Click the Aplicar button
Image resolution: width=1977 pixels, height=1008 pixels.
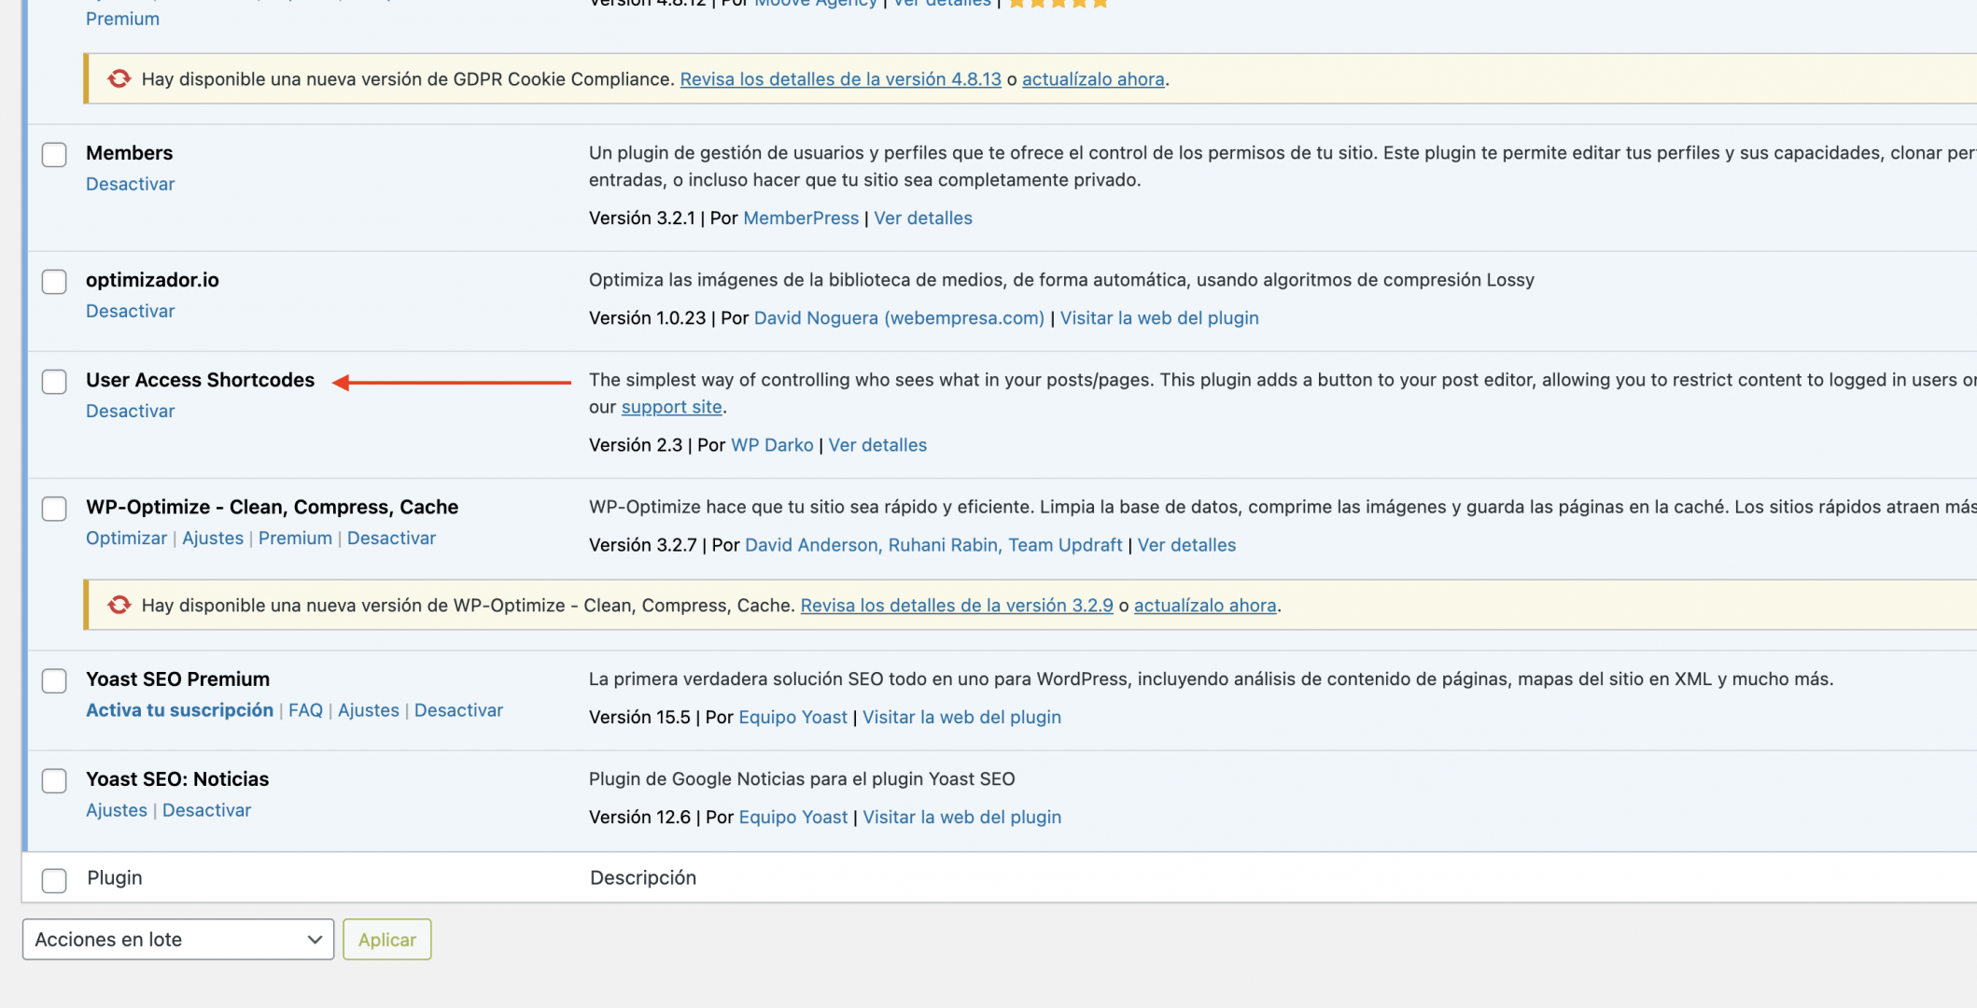(387, 940)
